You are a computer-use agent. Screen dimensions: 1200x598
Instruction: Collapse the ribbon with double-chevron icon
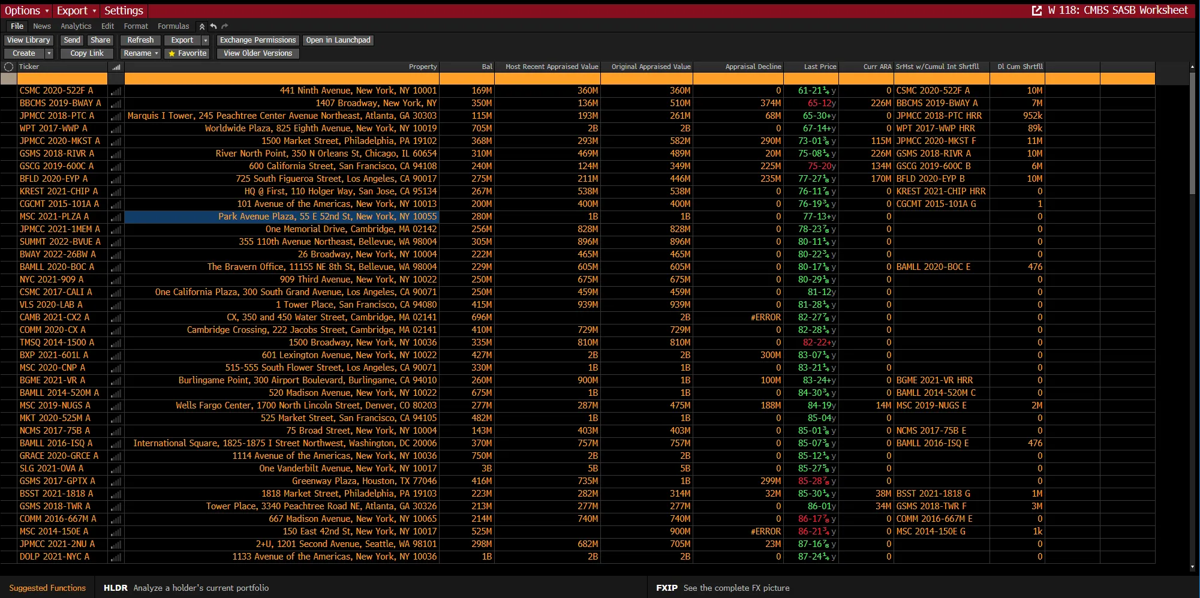[x=202, y=26]
